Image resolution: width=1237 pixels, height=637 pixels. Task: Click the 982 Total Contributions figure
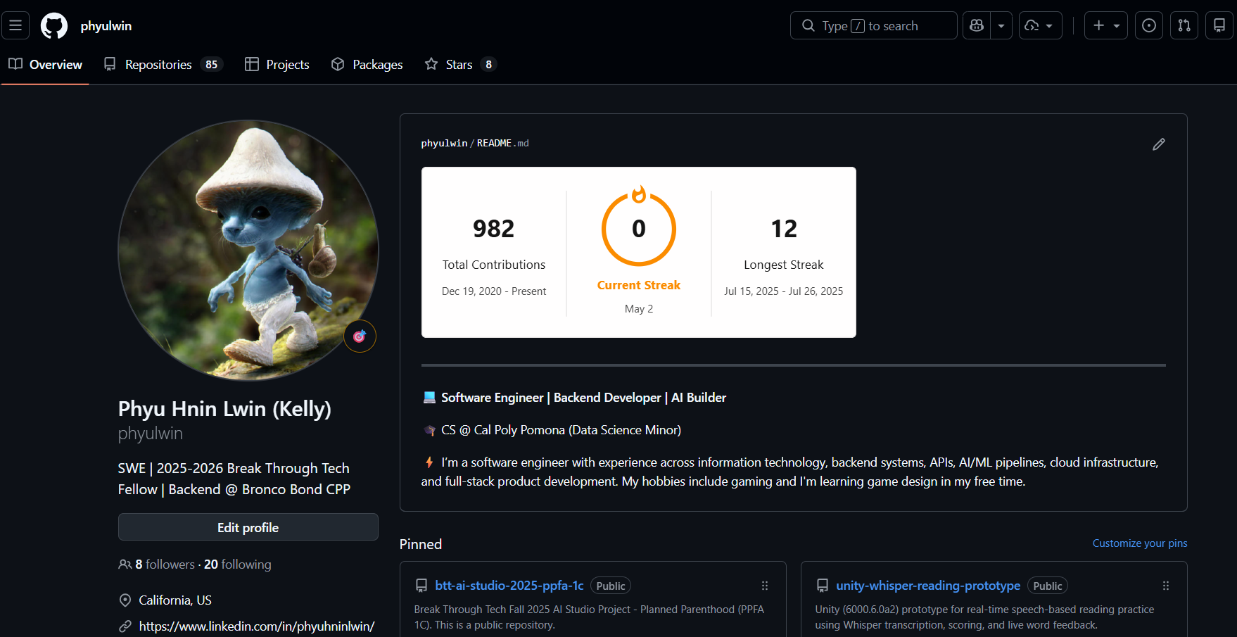pos(494,229)
